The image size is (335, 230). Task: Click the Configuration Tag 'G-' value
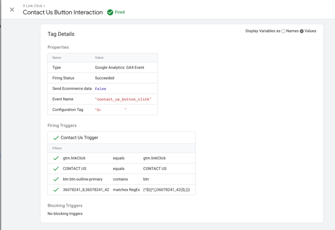[110, 110]
